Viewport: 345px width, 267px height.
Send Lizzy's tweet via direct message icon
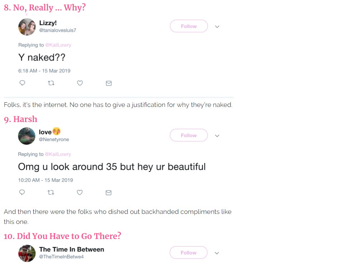coord(109,83)
